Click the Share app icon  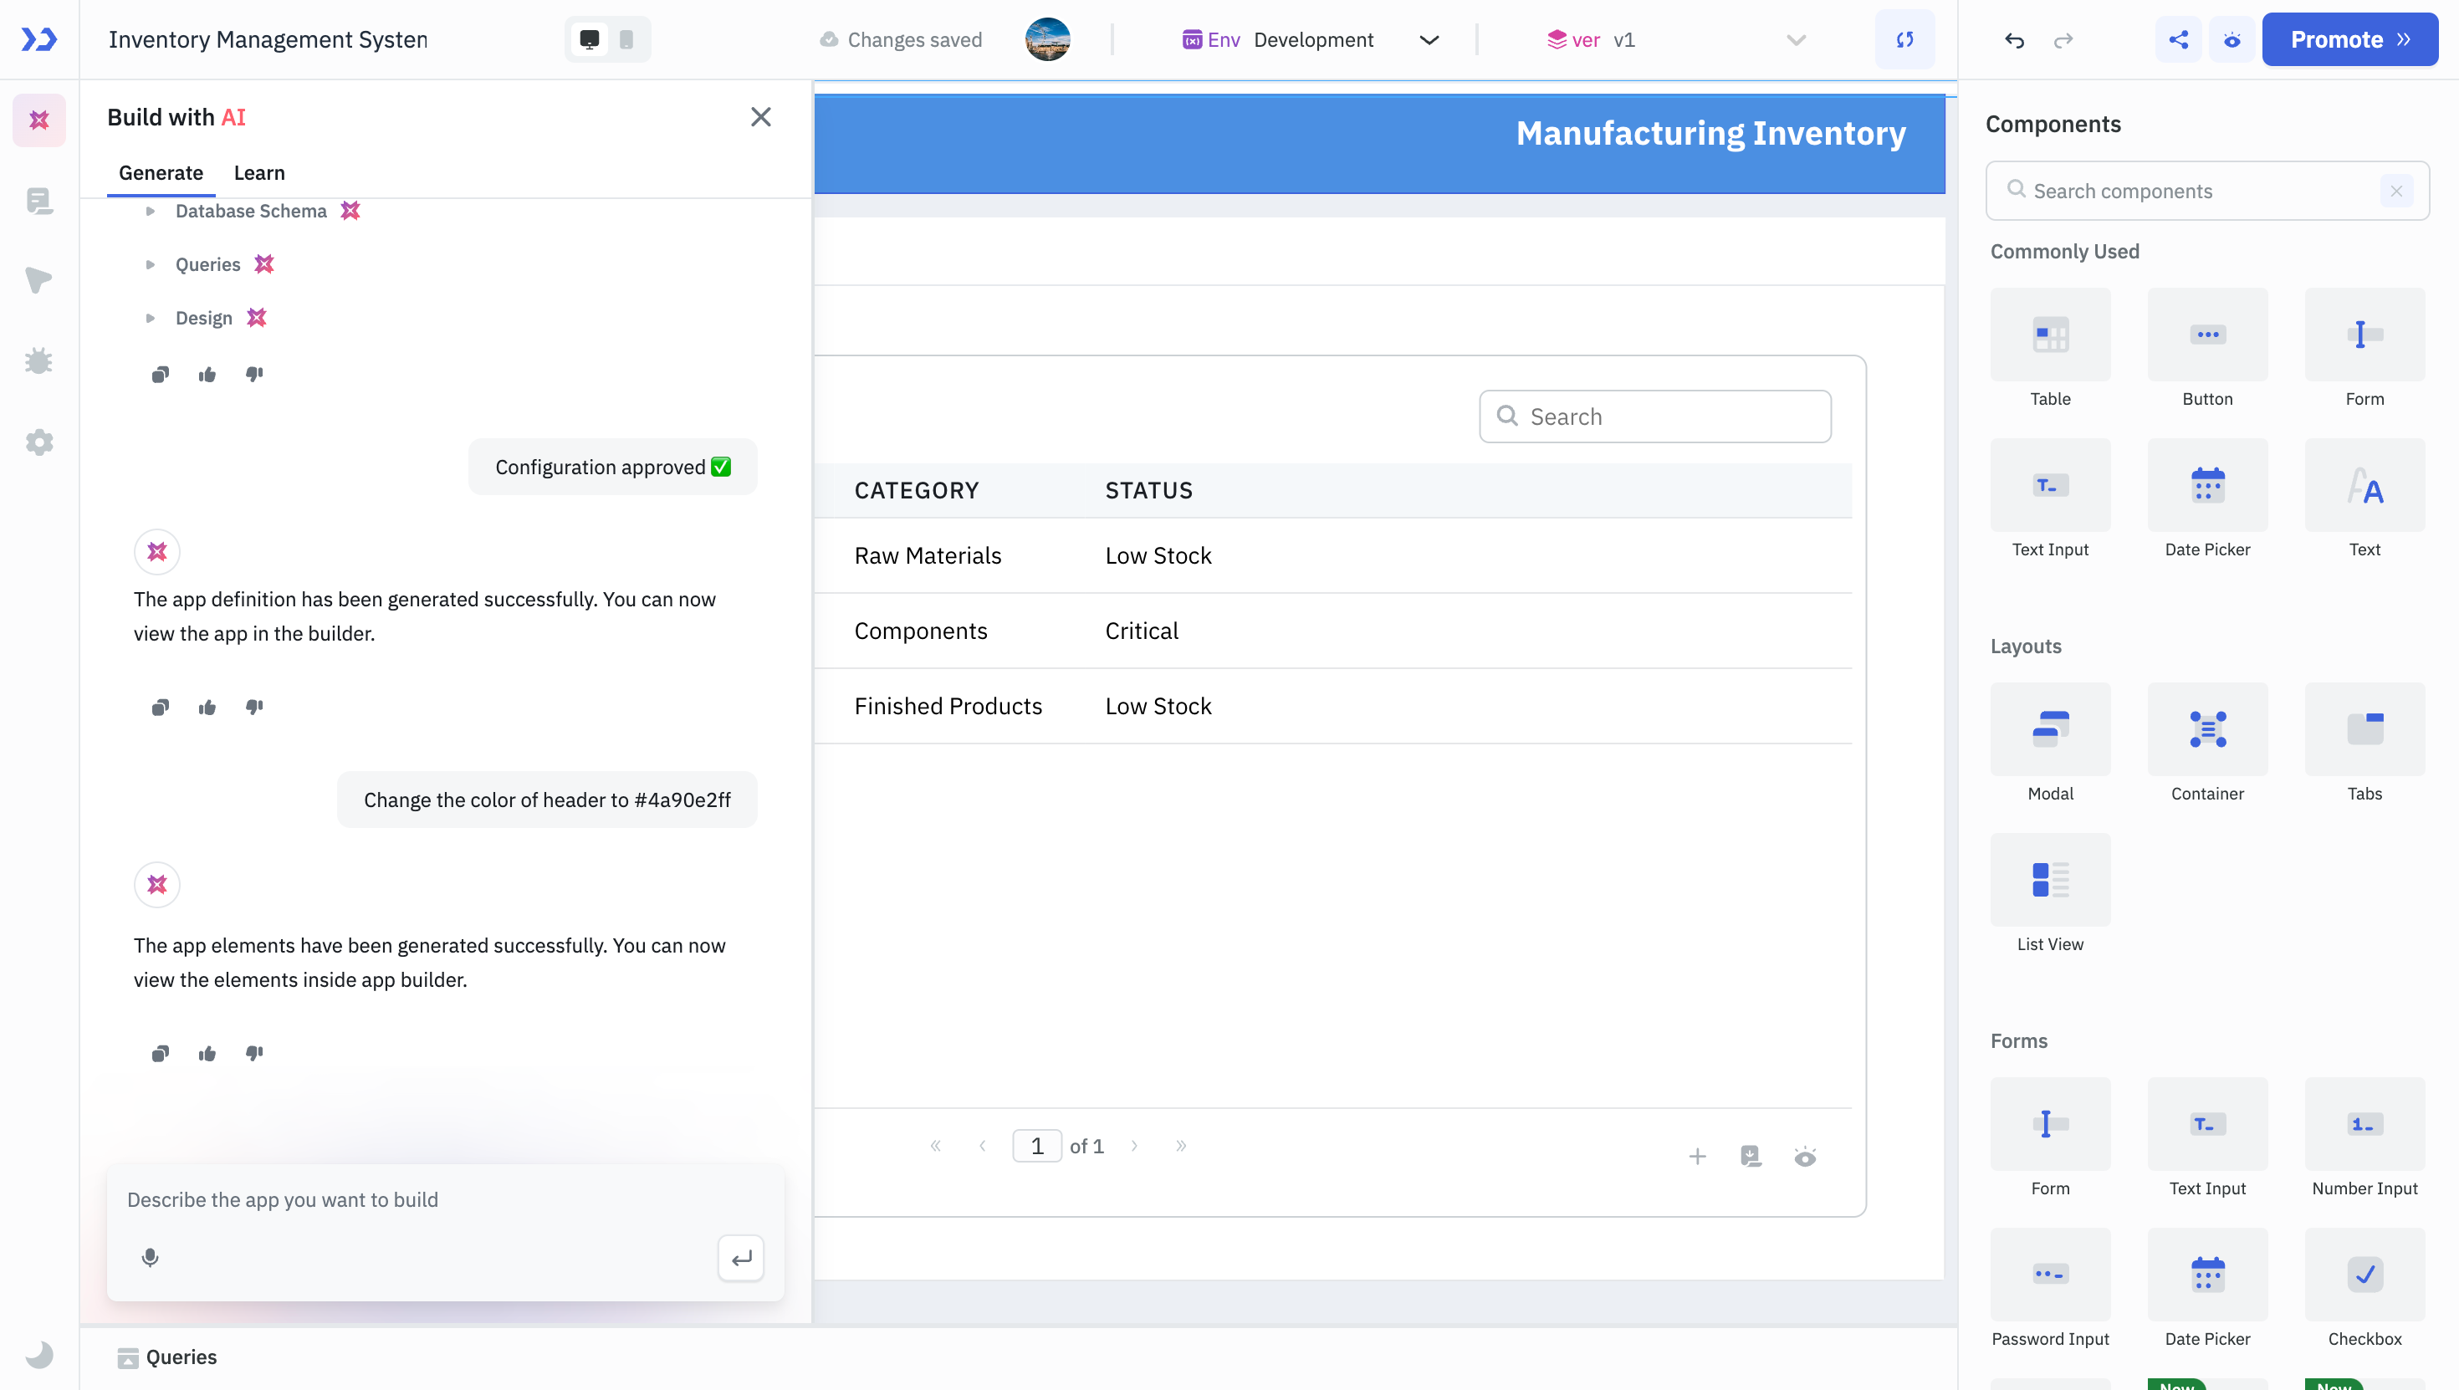2178,39
